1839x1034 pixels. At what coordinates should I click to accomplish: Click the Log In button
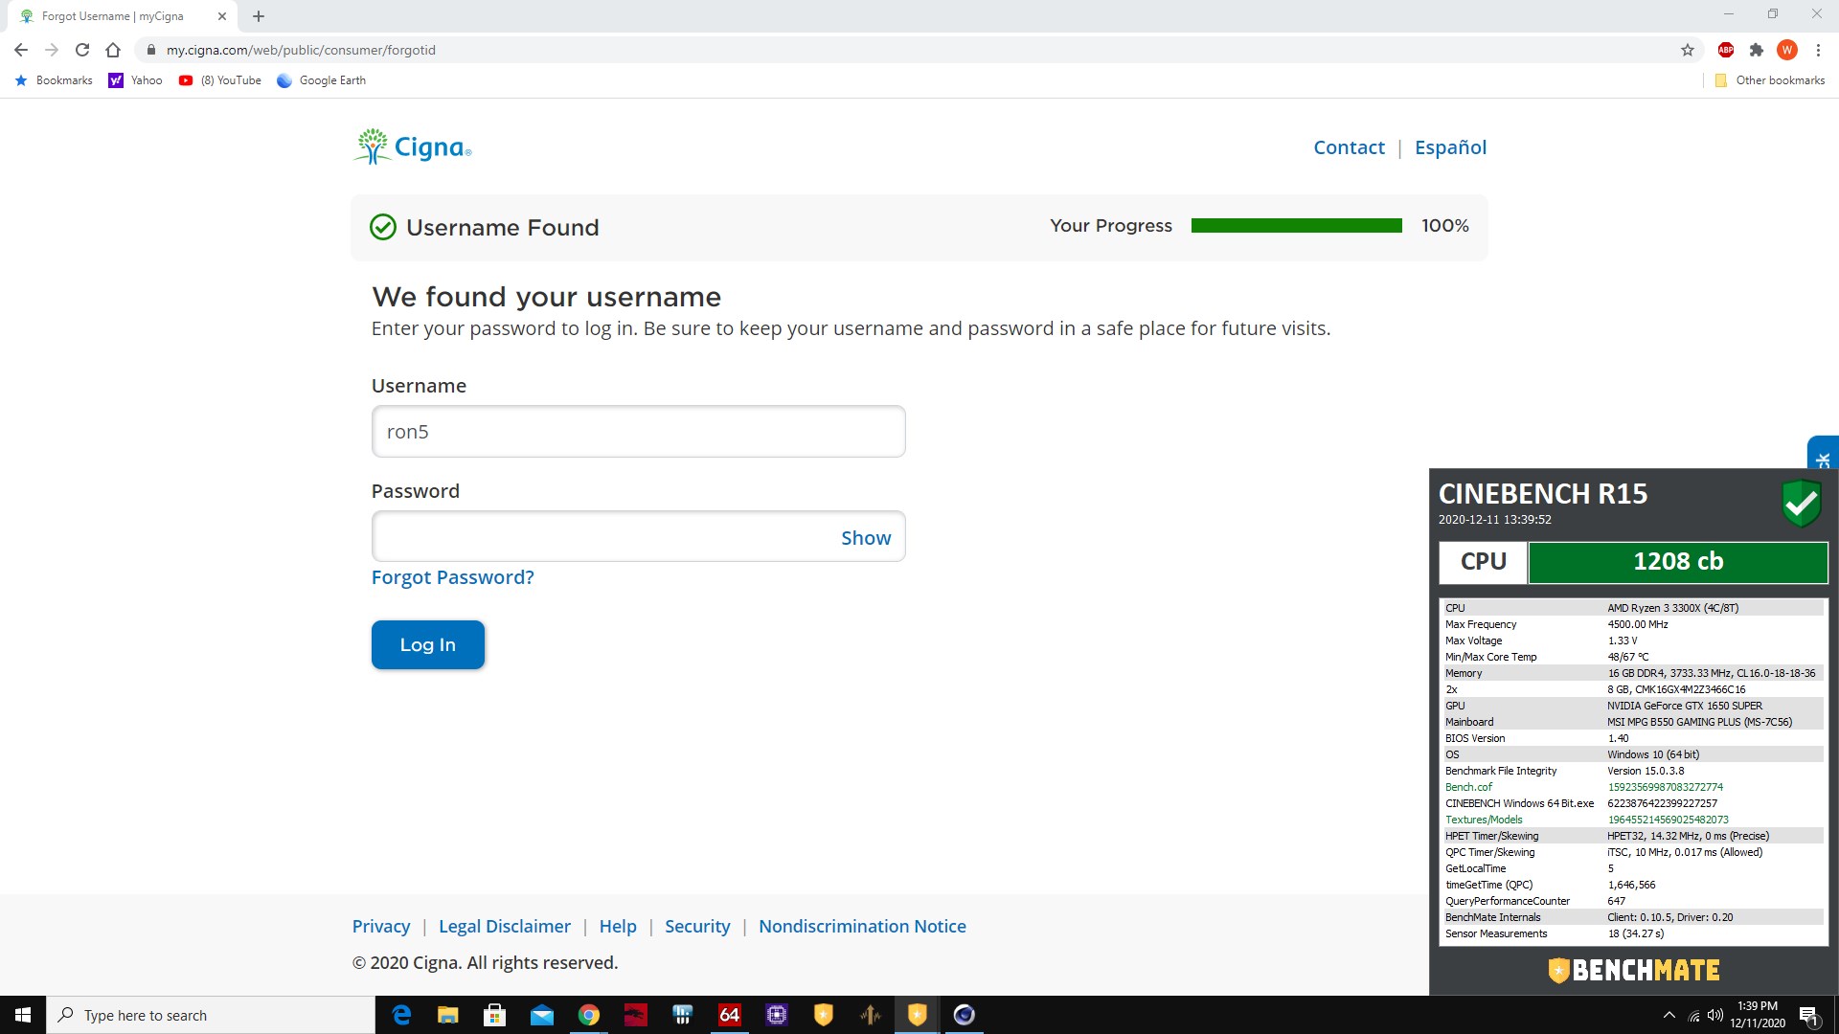tap(427, 645)
